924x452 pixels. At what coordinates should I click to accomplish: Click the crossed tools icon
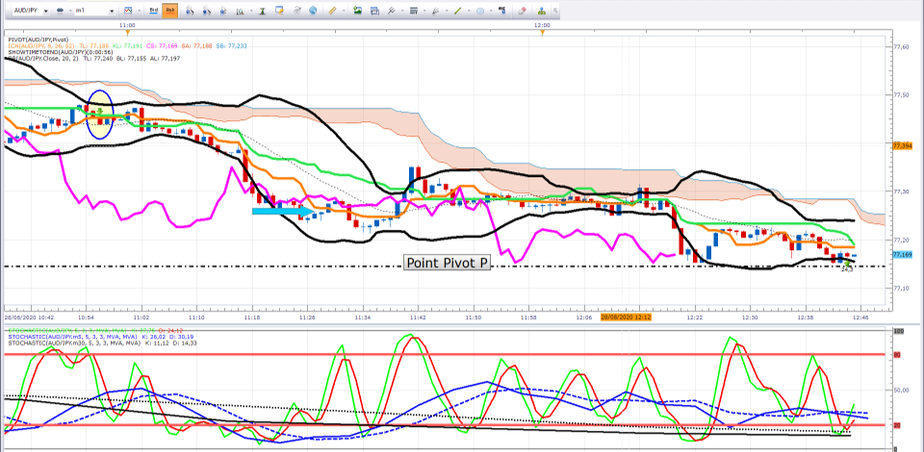[392, 11]
